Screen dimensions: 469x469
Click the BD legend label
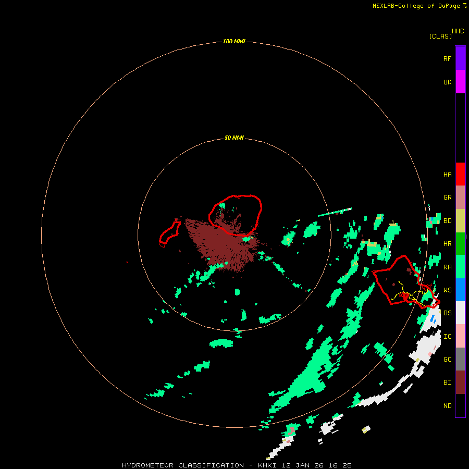pos(447,221)
